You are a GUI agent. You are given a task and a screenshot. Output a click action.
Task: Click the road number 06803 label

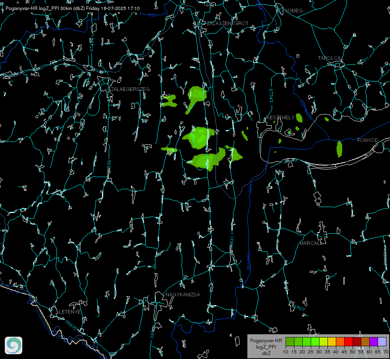[299, 307]
